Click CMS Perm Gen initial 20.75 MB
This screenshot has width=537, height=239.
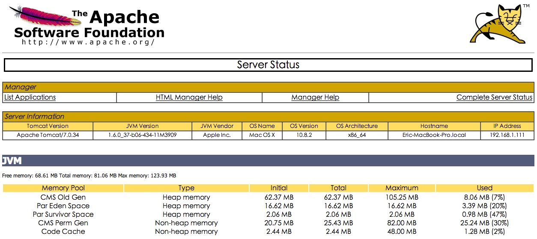[279, 223]
